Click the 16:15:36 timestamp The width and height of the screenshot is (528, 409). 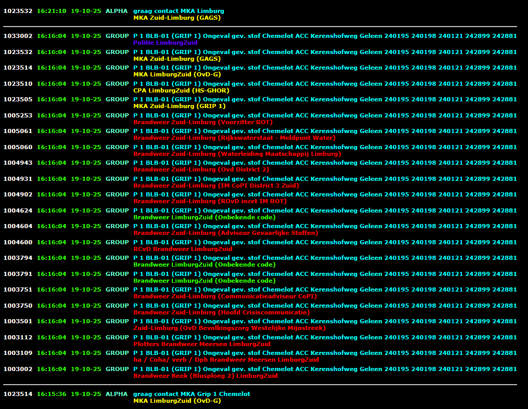[x=52, y=394]
